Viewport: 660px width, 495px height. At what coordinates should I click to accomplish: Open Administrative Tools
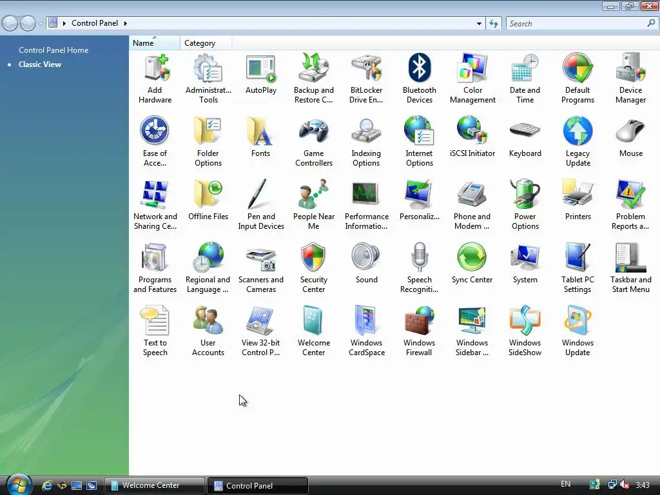(x=208, y=79)
